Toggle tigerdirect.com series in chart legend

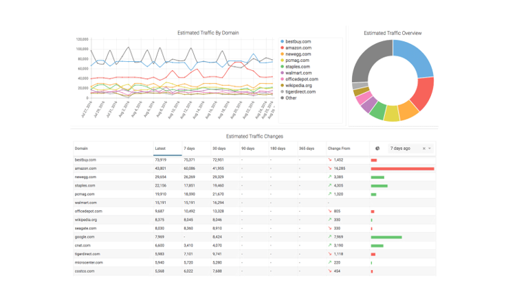[x=298, y=91]
